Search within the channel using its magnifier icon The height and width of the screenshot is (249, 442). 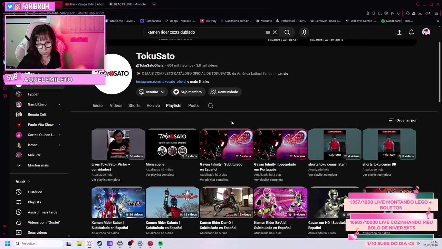pyautogui.click(x=211, y=105)
